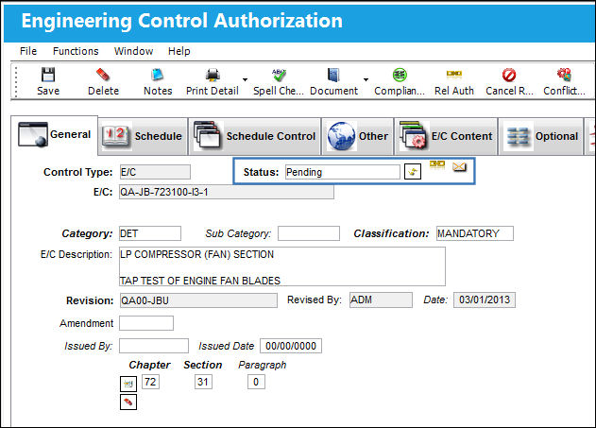Click the Revision field QA00-JBU

point(198,300)
